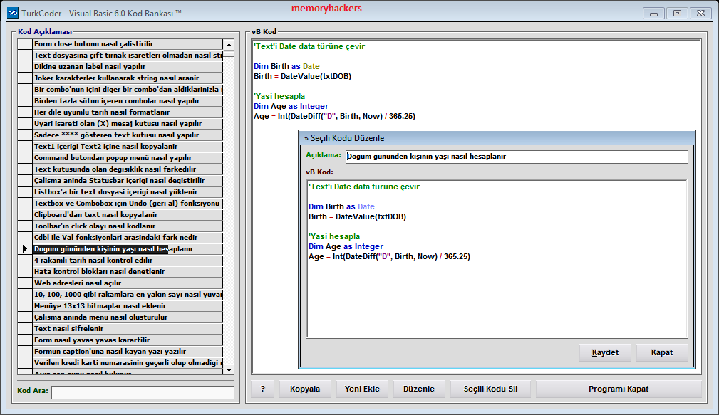Select 'Toolbar'in click olayi nasıl kodlanir' row
The width and height of the screenshot is (719, 415).
point(128,226)
